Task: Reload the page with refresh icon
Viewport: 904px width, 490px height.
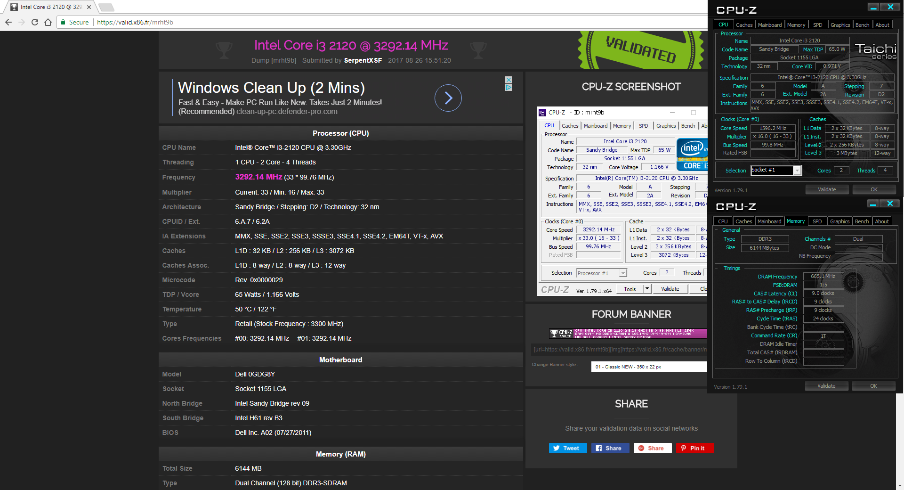Action: coord(35,22)
